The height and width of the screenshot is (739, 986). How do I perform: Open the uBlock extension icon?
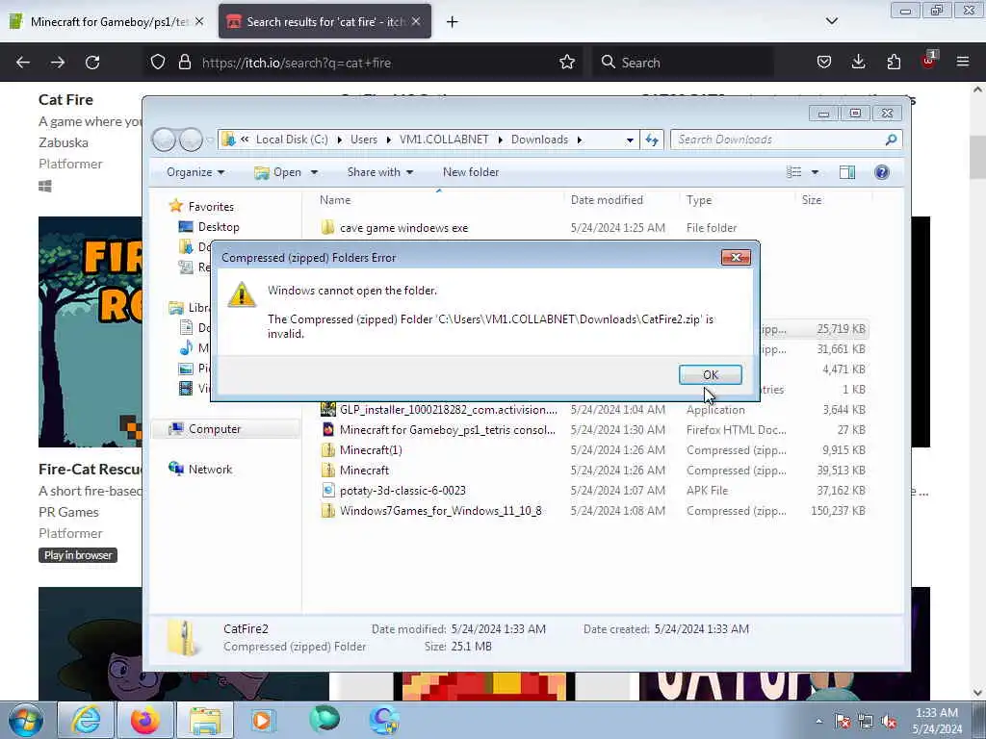[x=928, y=61]
